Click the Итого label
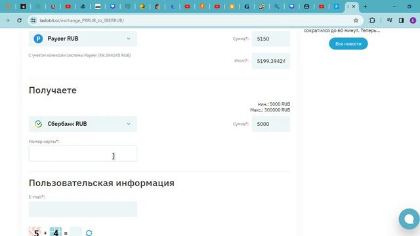 click(241, 61)
